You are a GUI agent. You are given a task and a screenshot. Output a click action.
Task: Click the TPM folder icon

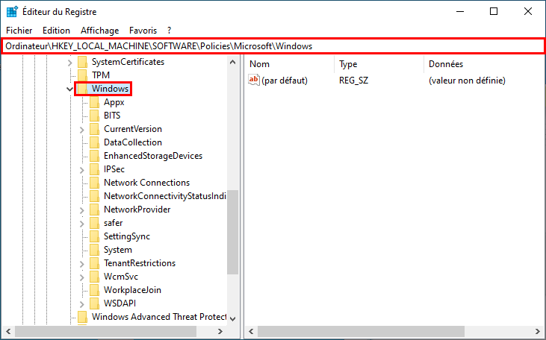pos(82,75)
